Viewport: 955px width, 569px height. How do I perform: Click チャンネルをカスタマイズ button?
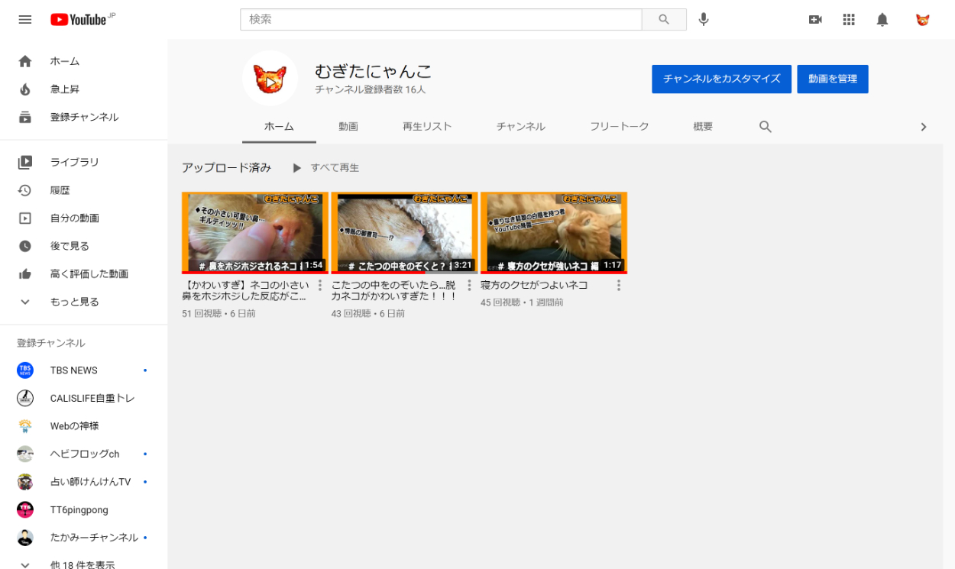point(721,79)
